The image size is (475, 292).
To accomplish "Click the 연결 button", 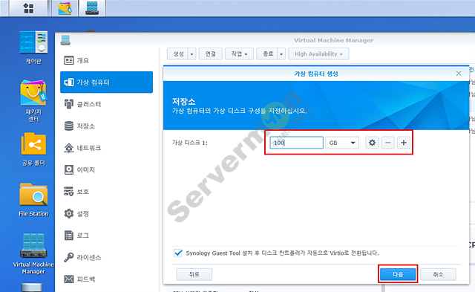I will click(211, 54).
